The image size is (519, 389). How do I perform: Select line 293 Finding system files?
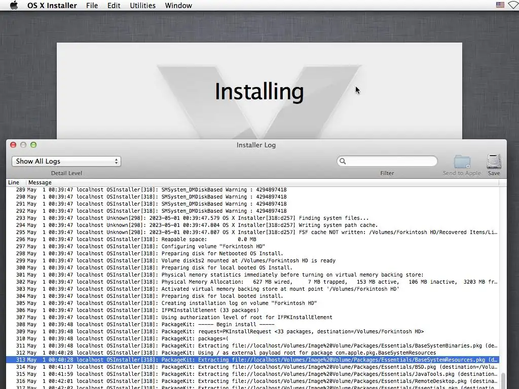point(252,218)
